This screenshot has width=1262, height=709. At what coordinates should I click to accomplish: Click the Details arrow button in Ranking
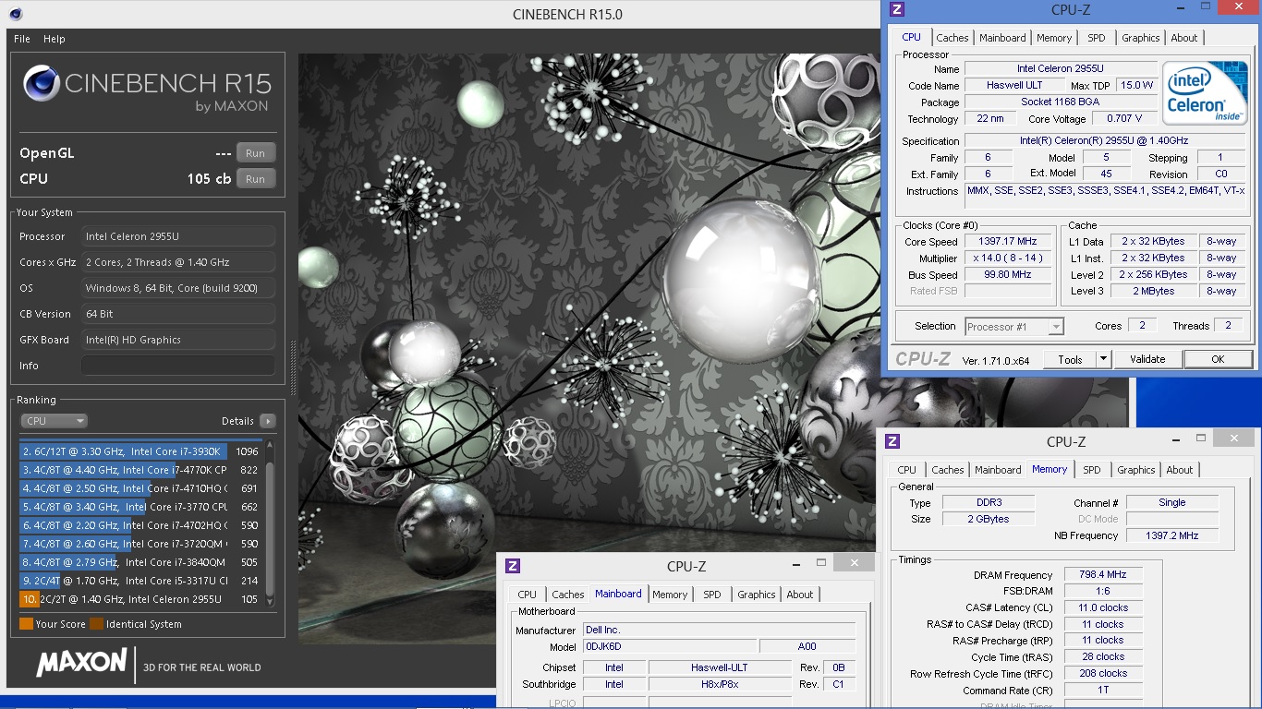click(x=267, y=421)
